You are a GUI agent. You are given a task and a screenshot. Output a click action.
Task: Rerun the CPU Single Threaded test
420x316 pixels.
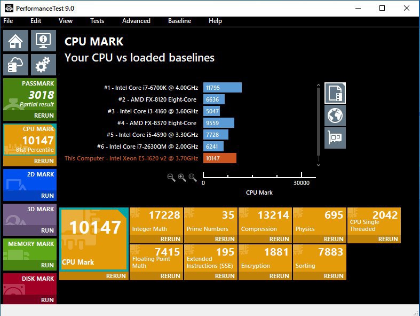point(374,239)
